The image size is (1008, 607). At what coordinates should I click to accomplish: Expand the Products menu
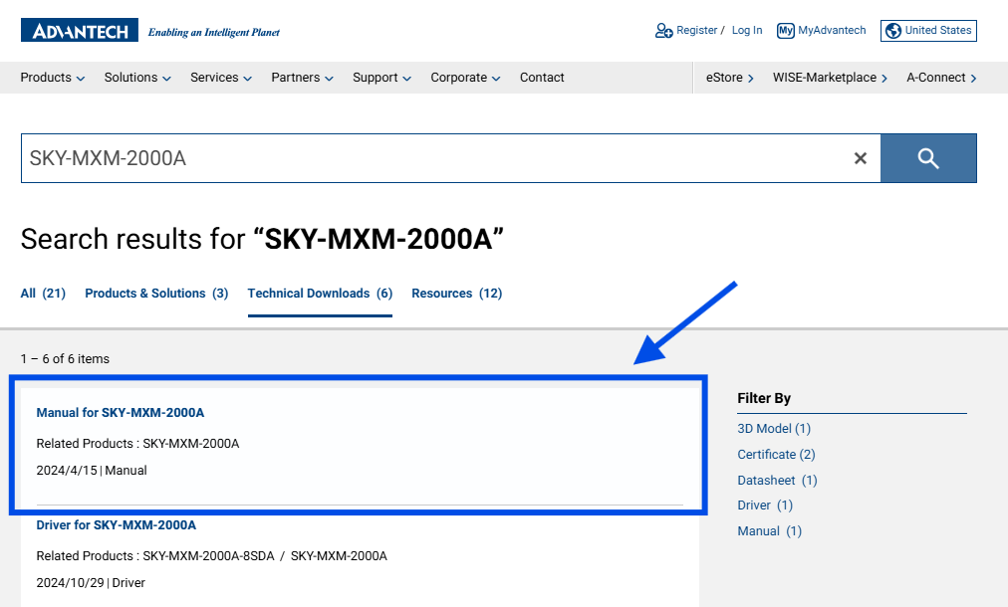click(53, 78)
